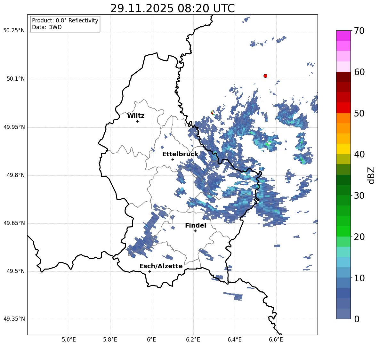379x346 pixels.
Task: Click the 49.5°N latitude tick label
Action: (x=15, y=271)
